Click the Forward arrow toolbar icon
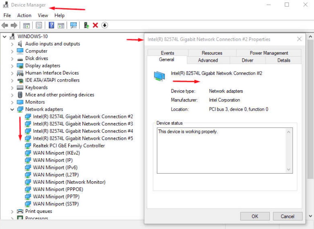The image size is (314, 229). coord(14,25)
